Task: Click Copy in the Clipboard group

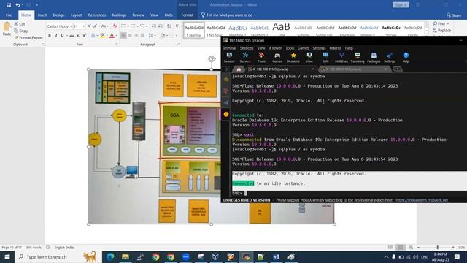Action: 21,31
